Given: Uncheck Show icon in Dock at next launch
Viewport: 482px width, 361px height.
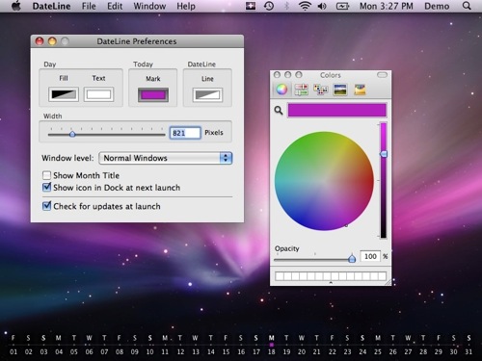Looking at the screenshot, I should (46, 187).
